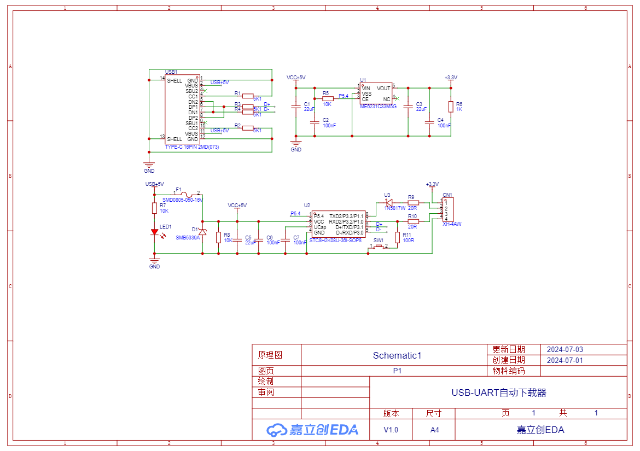Click the D- net label near U2 pin 5
The width and height of the screenshot is (640, 451).
click(379, 230)
